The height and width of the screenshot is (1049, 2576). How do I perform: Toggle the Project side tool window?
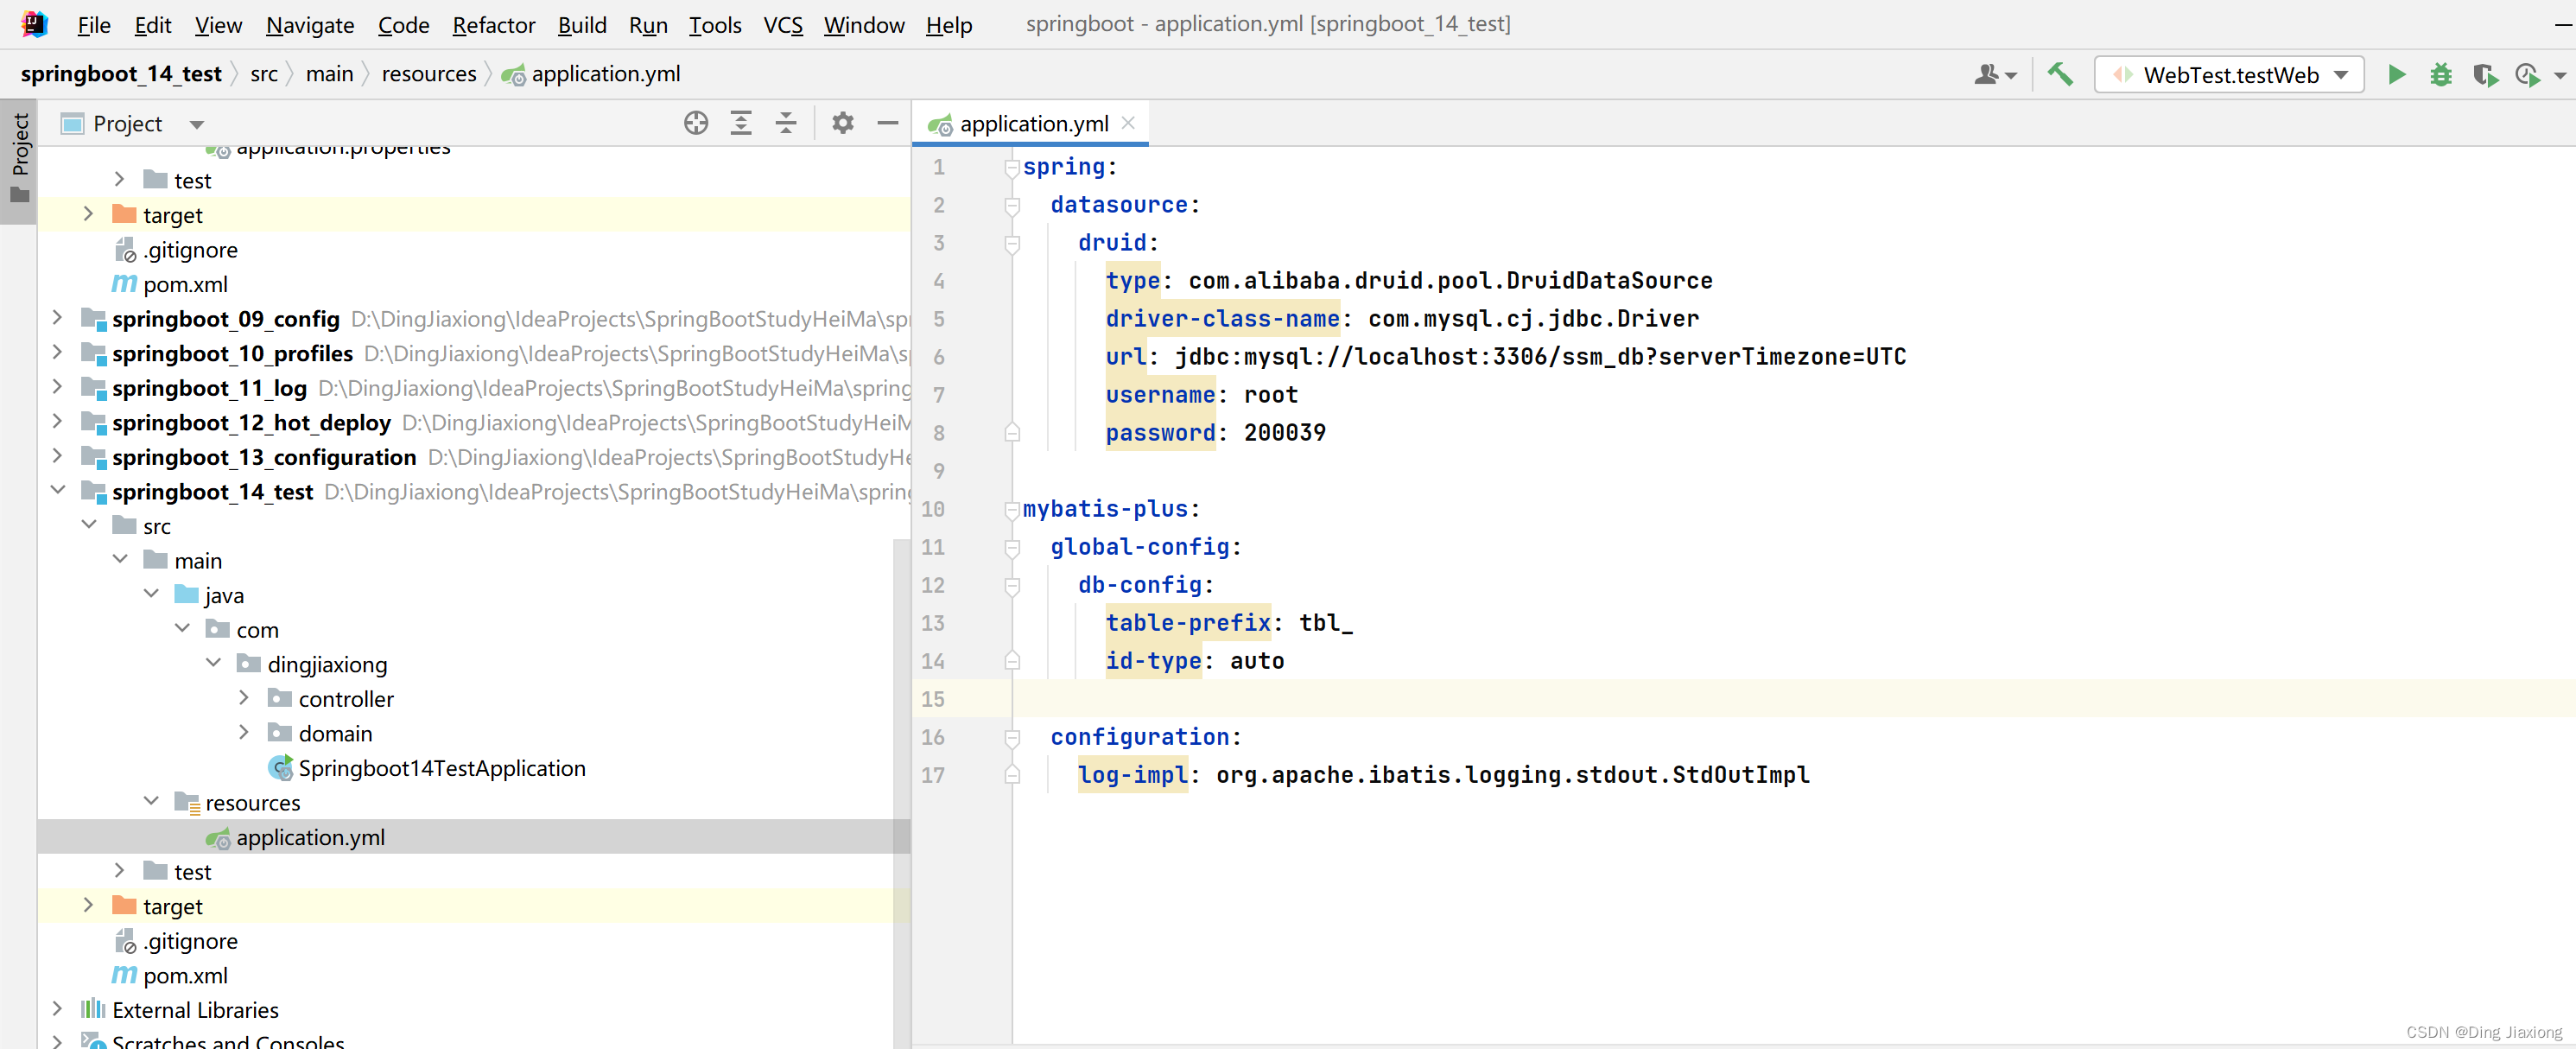point(19,160)
